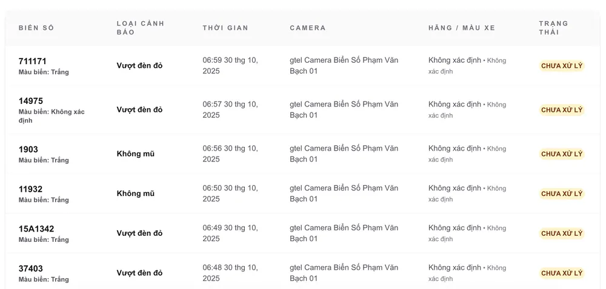Image resolution: width=606 pixels, height=289 pixels.
Task: Click the BIỂN SỐ column header
Action: 36,28
